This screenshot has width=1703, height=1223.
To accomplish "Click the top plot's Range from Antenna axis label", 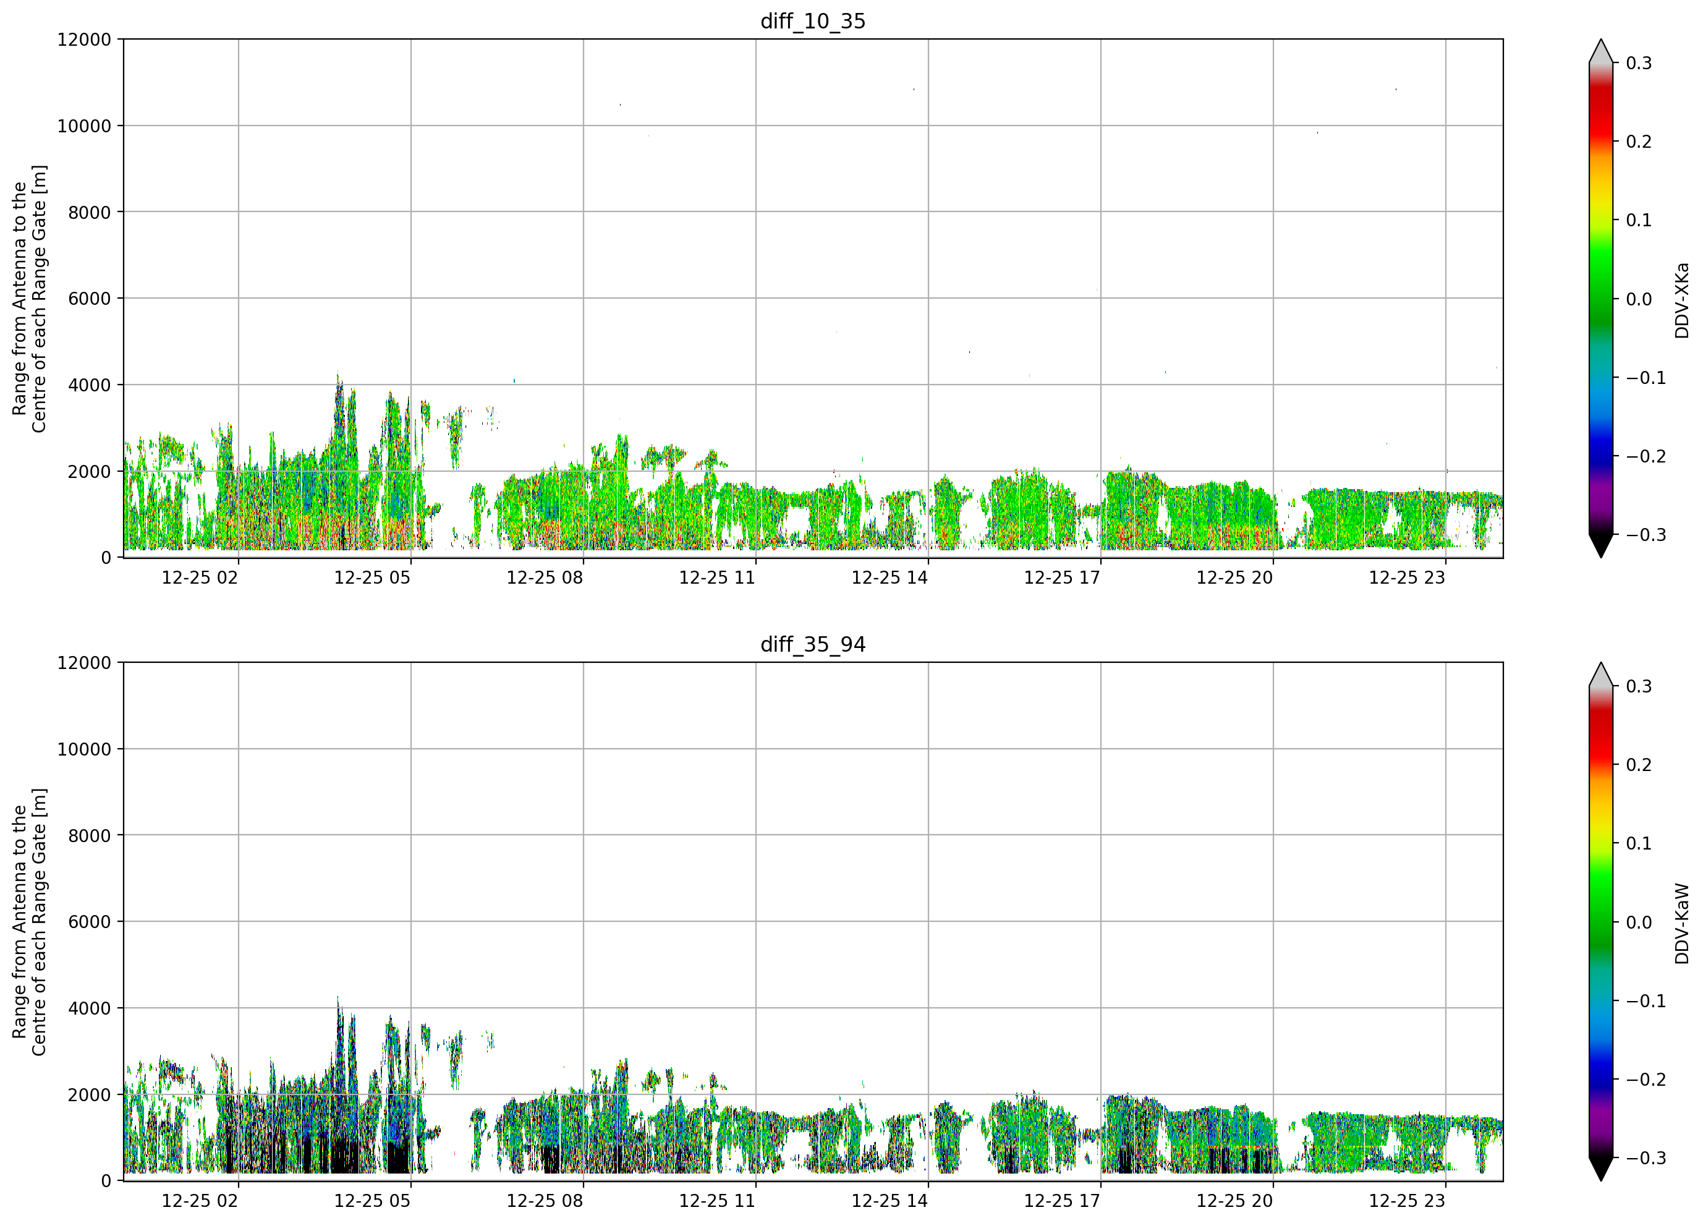I will 29,299.
